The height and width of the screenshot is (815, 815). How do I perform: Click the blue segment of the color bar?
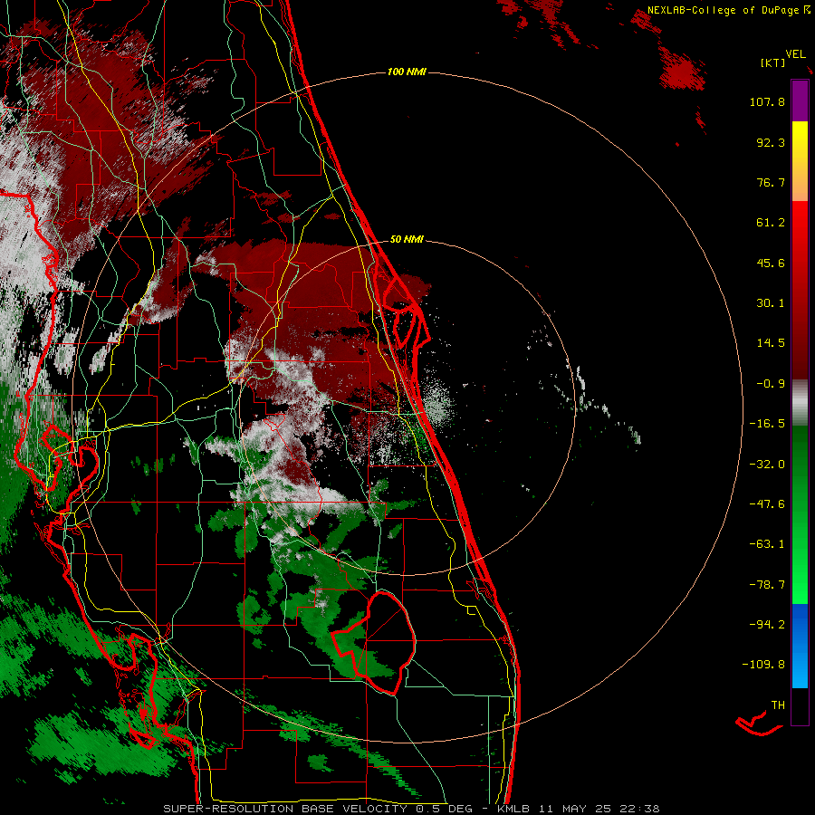pyautogui.click(x=800, y=646)
